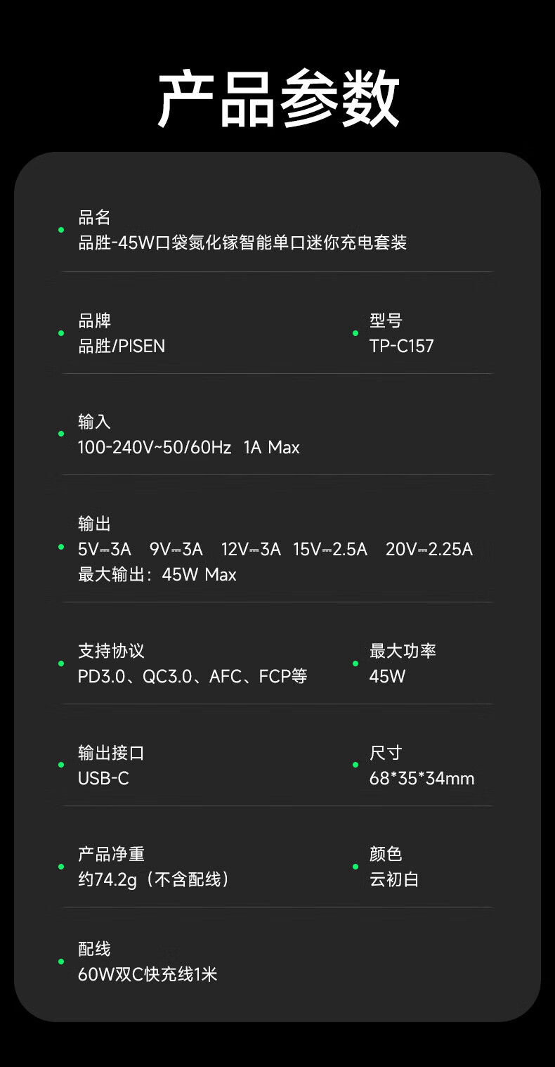Screen dimensions: 555x1067
Task: Click the green dot beside 输出接口
Action: coord(61,765)
